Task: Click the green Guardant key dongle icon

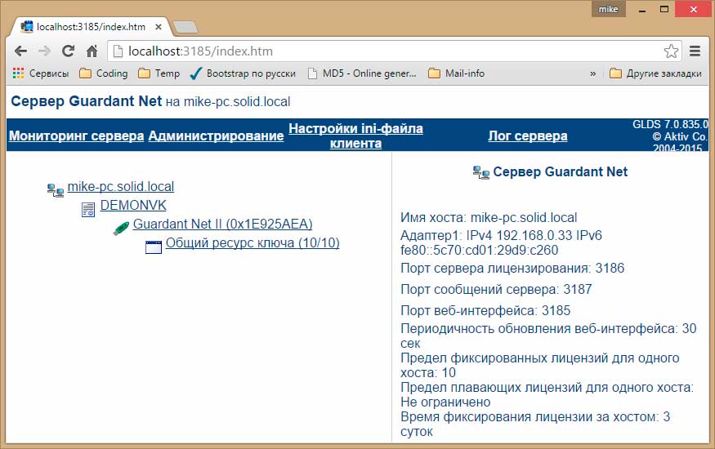Action: [121, 228]
